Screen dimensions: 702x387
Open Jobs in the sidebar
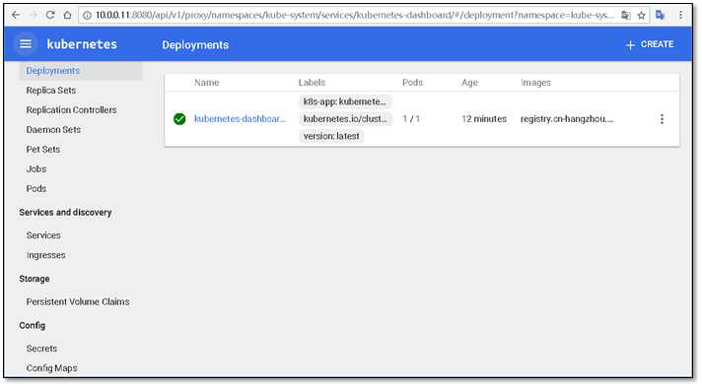click(36, 169)
